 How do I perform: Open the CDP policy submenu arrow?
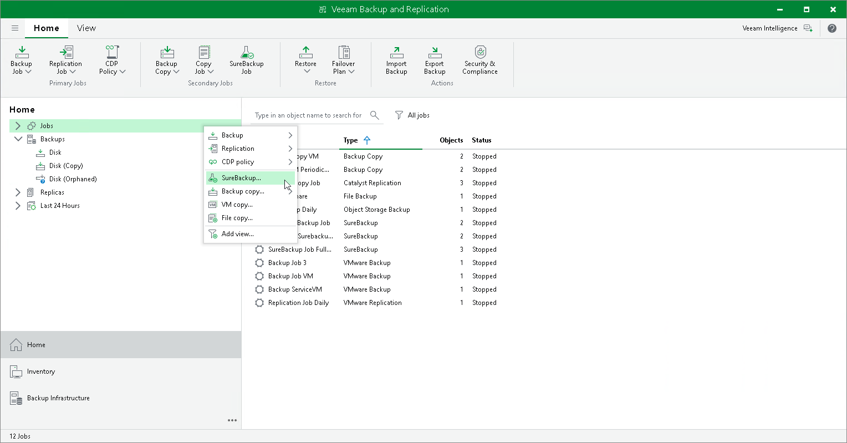point(290,162)
